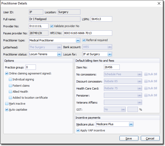
Task: Open the Practitioner type dropdown
Action: [78, 40]
